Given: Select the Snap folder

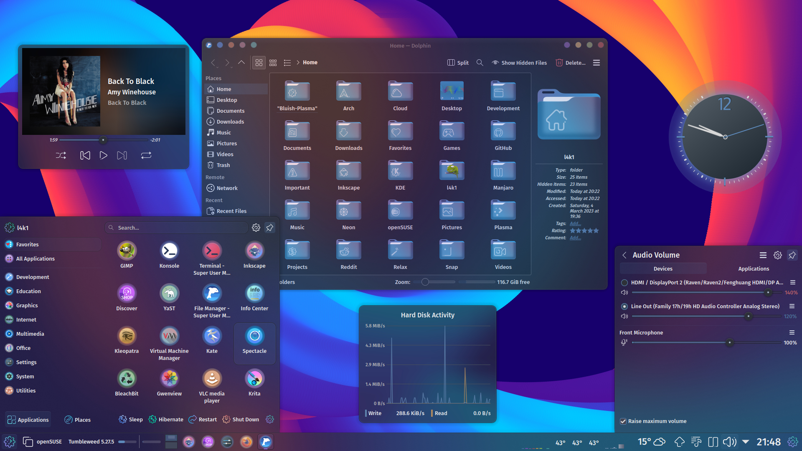Looking at the screenshot, I should pyautogui.click(x=452, y=254).
